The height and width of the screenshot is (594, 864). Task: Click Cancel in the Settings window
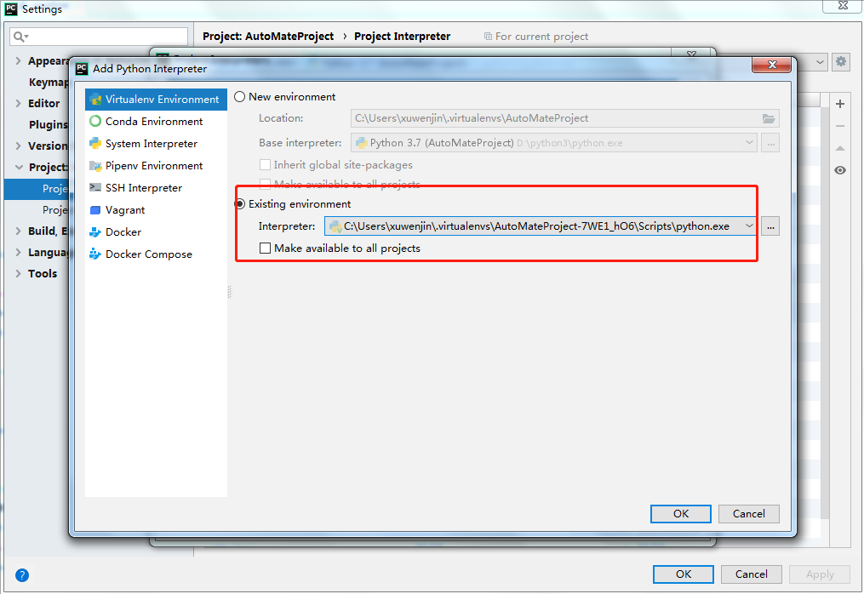[x=751, y=574]
